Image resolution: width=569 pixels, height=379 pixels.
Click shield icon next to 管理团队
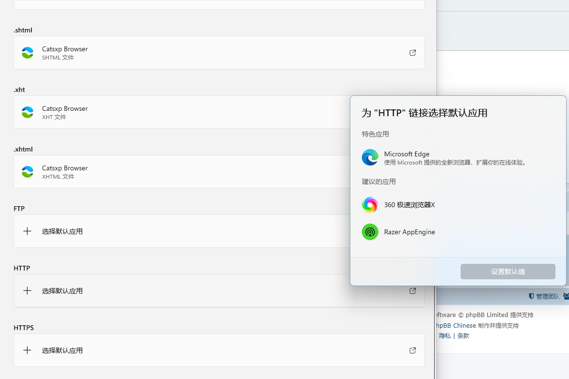click(531, 296)
